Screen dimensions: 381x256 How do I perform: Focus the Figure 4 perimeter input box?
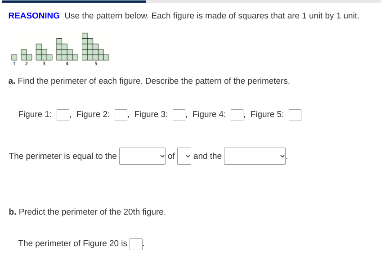(237, 115)
